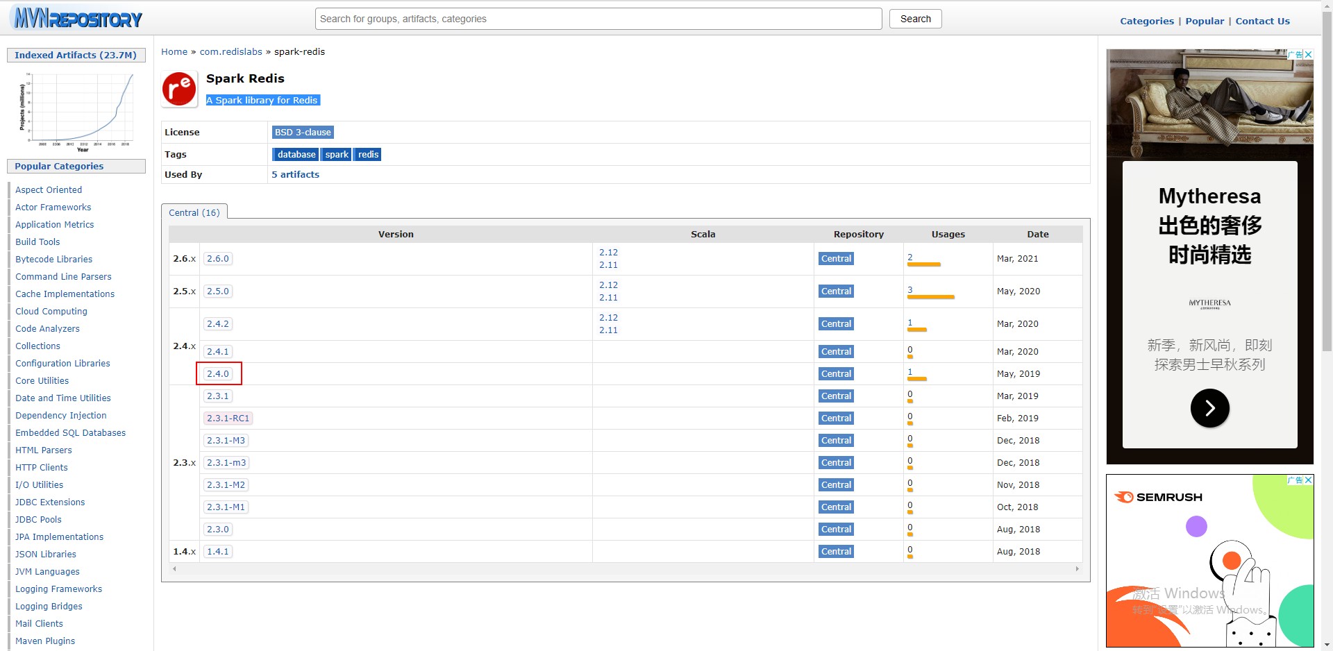The width and height of the screenshot is (1333, 651).
Task: Open the Contact Us navigation link
Action: pos(1262,21)
